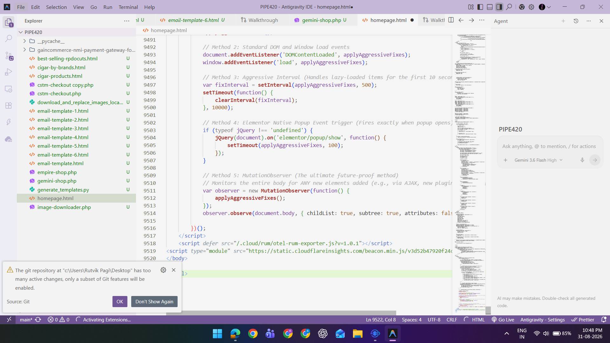Click the horizontal scrollbar under the editor
This screenshot has height=343, width=610.
coord(281,313)
